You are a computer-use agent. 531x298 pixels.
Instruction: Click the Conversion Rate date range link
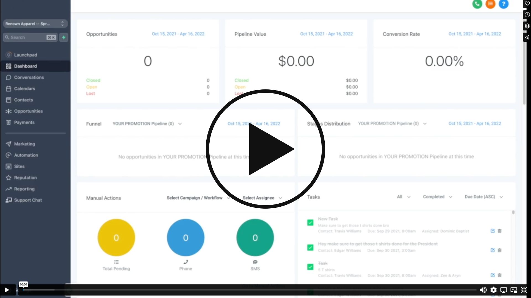tap(475, 34)
